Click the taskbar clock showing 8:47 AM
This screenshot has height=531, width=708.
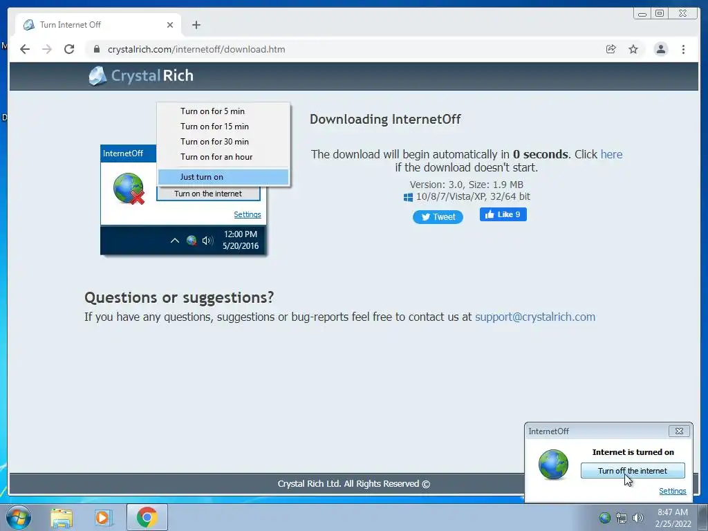(673, 518)
